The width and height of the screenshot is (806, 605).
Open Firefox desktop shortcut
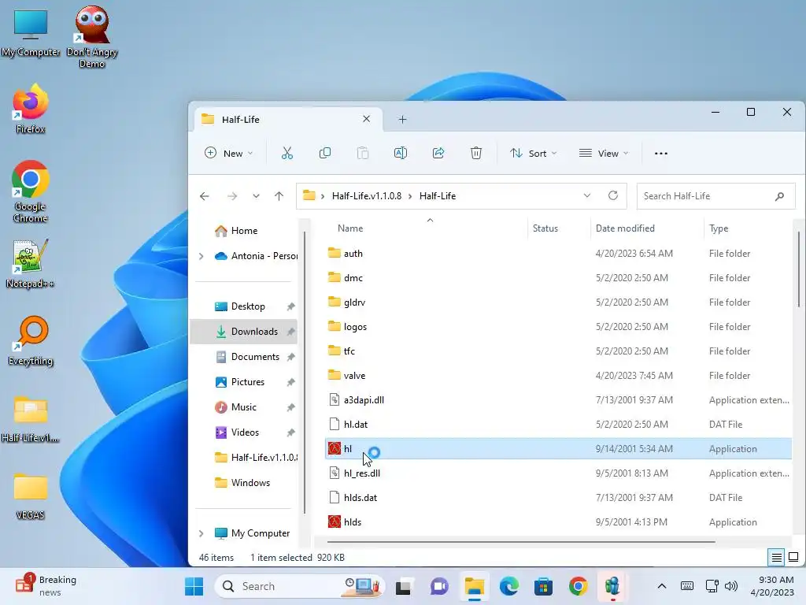(31, 109)
